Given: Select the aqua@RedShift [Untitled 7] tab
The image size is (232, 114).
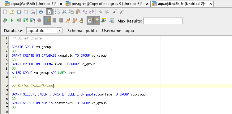Looking at the screenshot, I should click(x=182, y=4).
